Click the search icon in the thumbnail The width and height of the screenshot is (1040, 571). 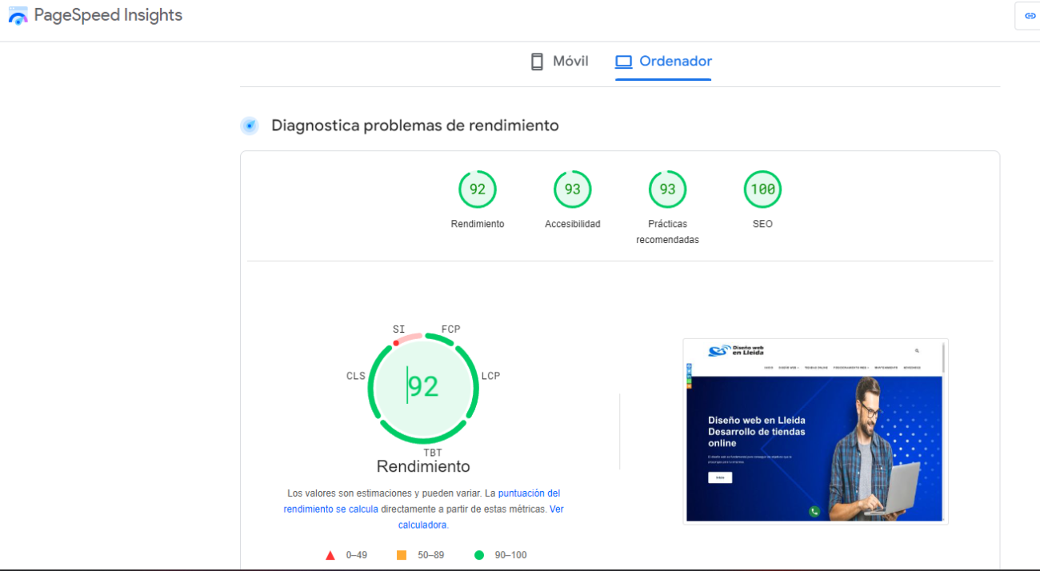(x=917, y=350)
